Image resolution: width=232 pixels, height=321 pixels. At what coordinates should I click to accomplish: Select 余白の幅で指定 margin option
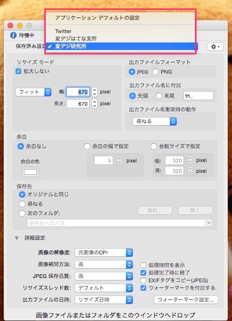tap(87, 146)
